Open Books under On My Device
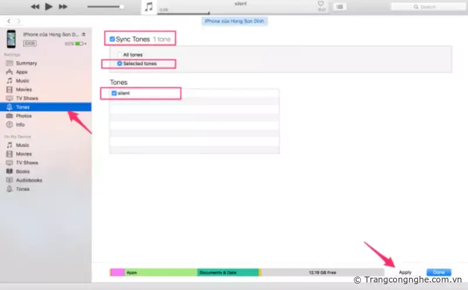 tap(22, 171)
